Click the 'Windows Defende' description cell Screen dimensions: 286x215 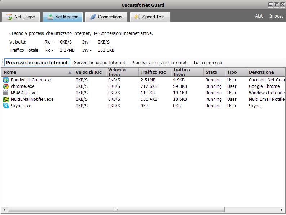(x=267, y=93)
